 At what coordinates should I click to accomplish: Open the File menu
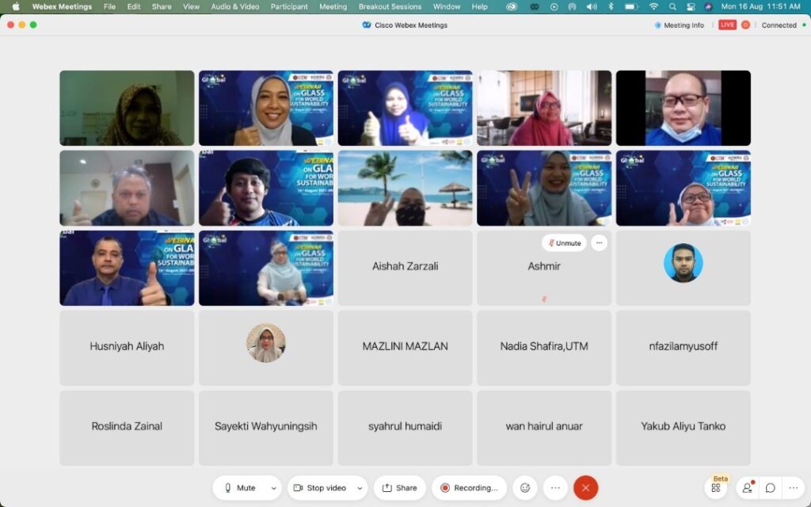tap(109, 6)
